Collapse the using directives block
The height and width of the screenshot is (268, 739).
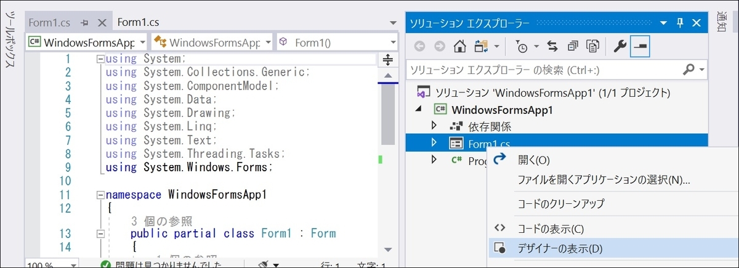(x=100, y=59)
